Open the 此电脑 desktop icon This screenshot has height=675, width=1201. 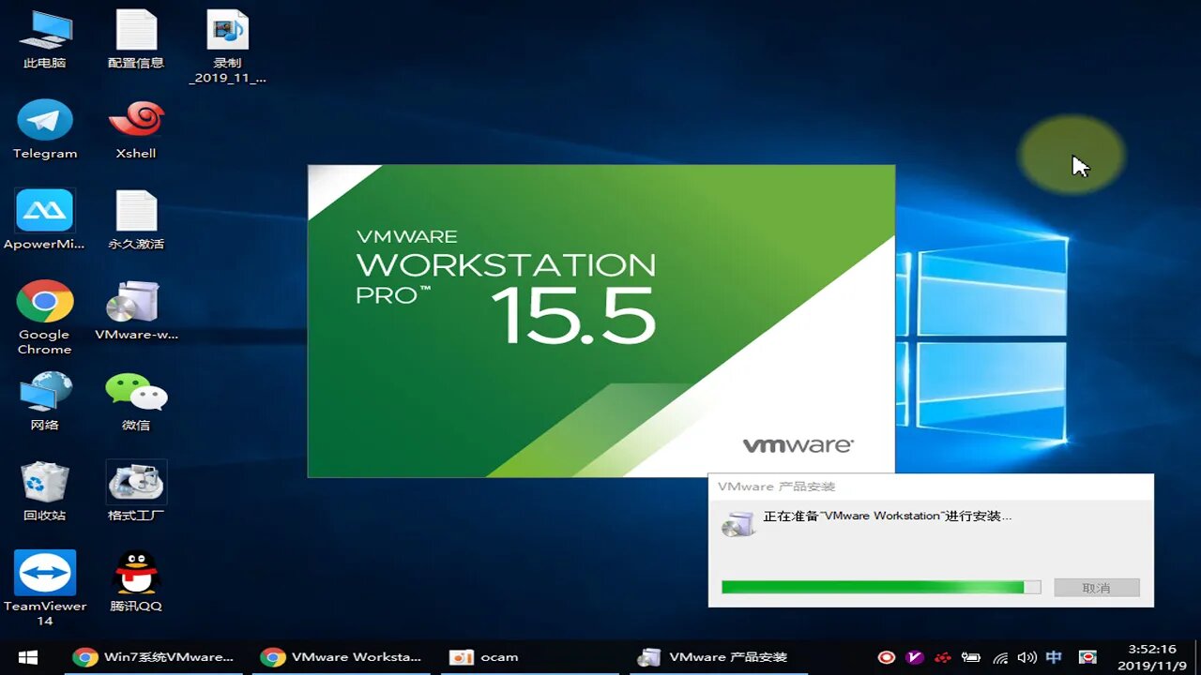(x=44, y=39)
